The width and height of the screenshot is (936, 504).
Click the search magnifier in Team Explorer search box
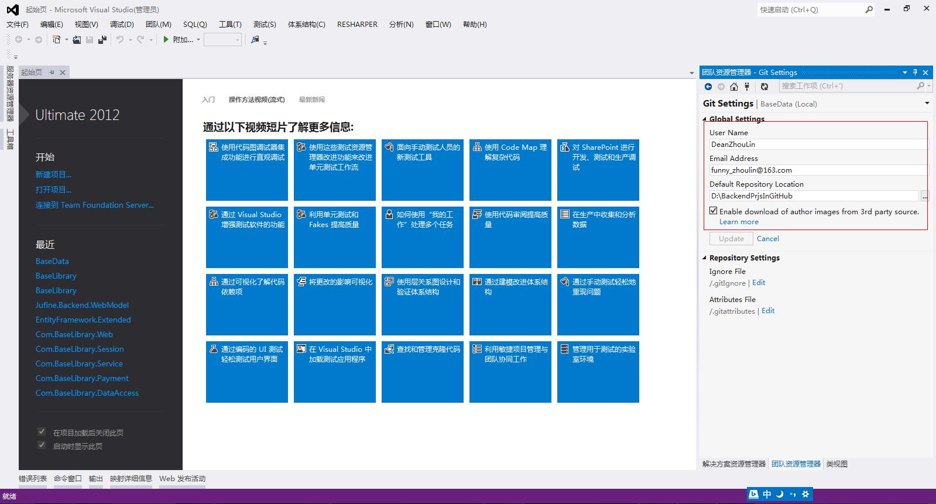921,85
